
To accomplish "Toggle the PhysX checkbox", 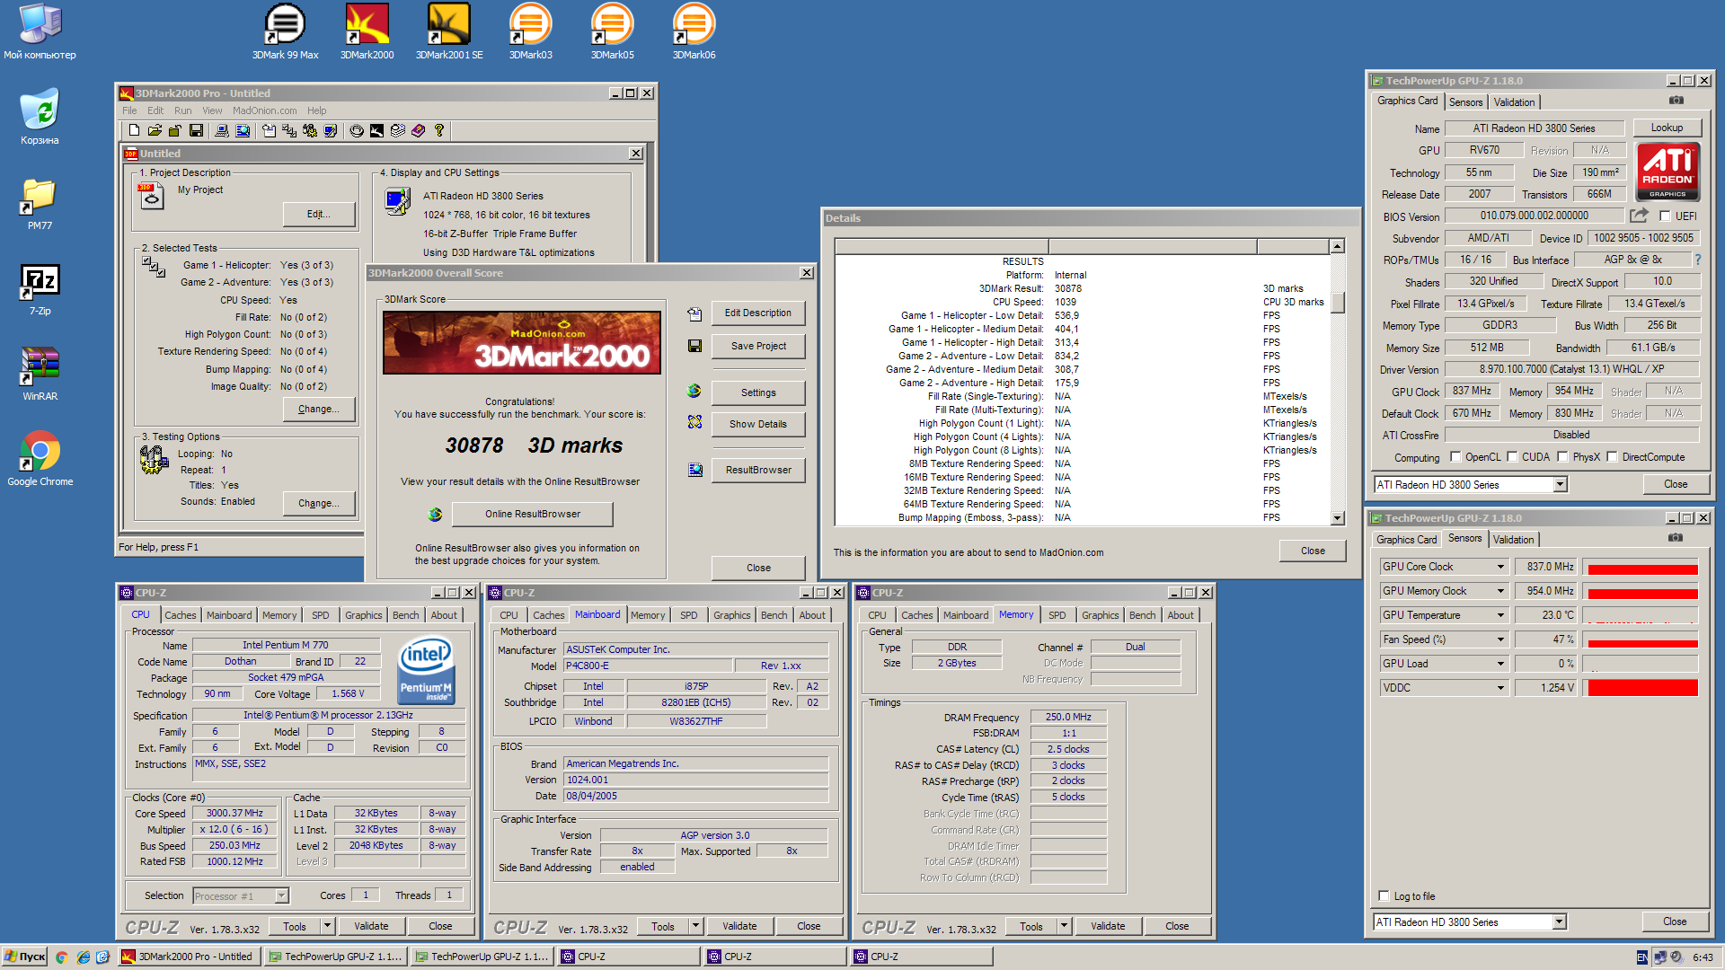I will point(1562,457).
